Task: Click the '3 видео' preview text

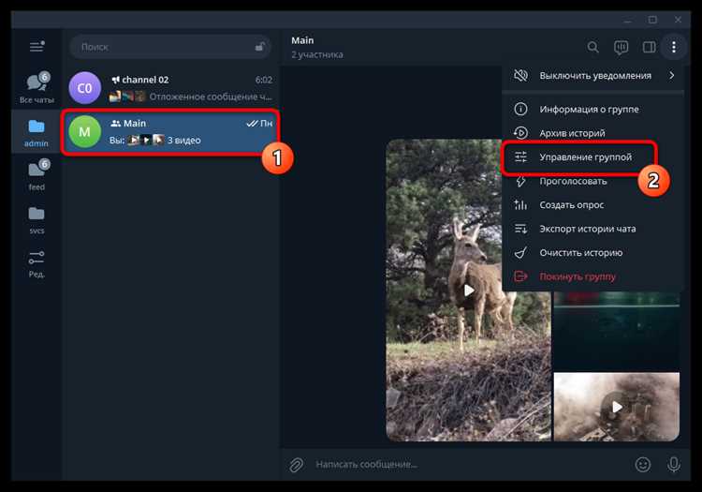Action: coord(184,141)
